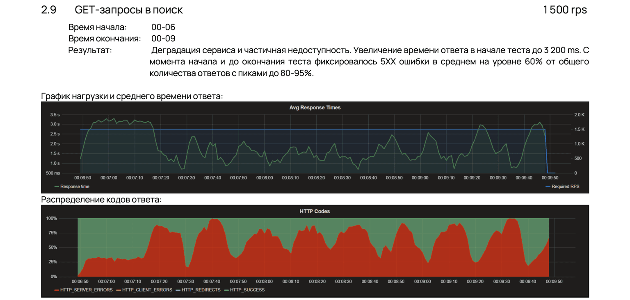Click the heading "GET-запросы в поиск"
The width and height of the screenshot is (630, 300).
(129, 10)
